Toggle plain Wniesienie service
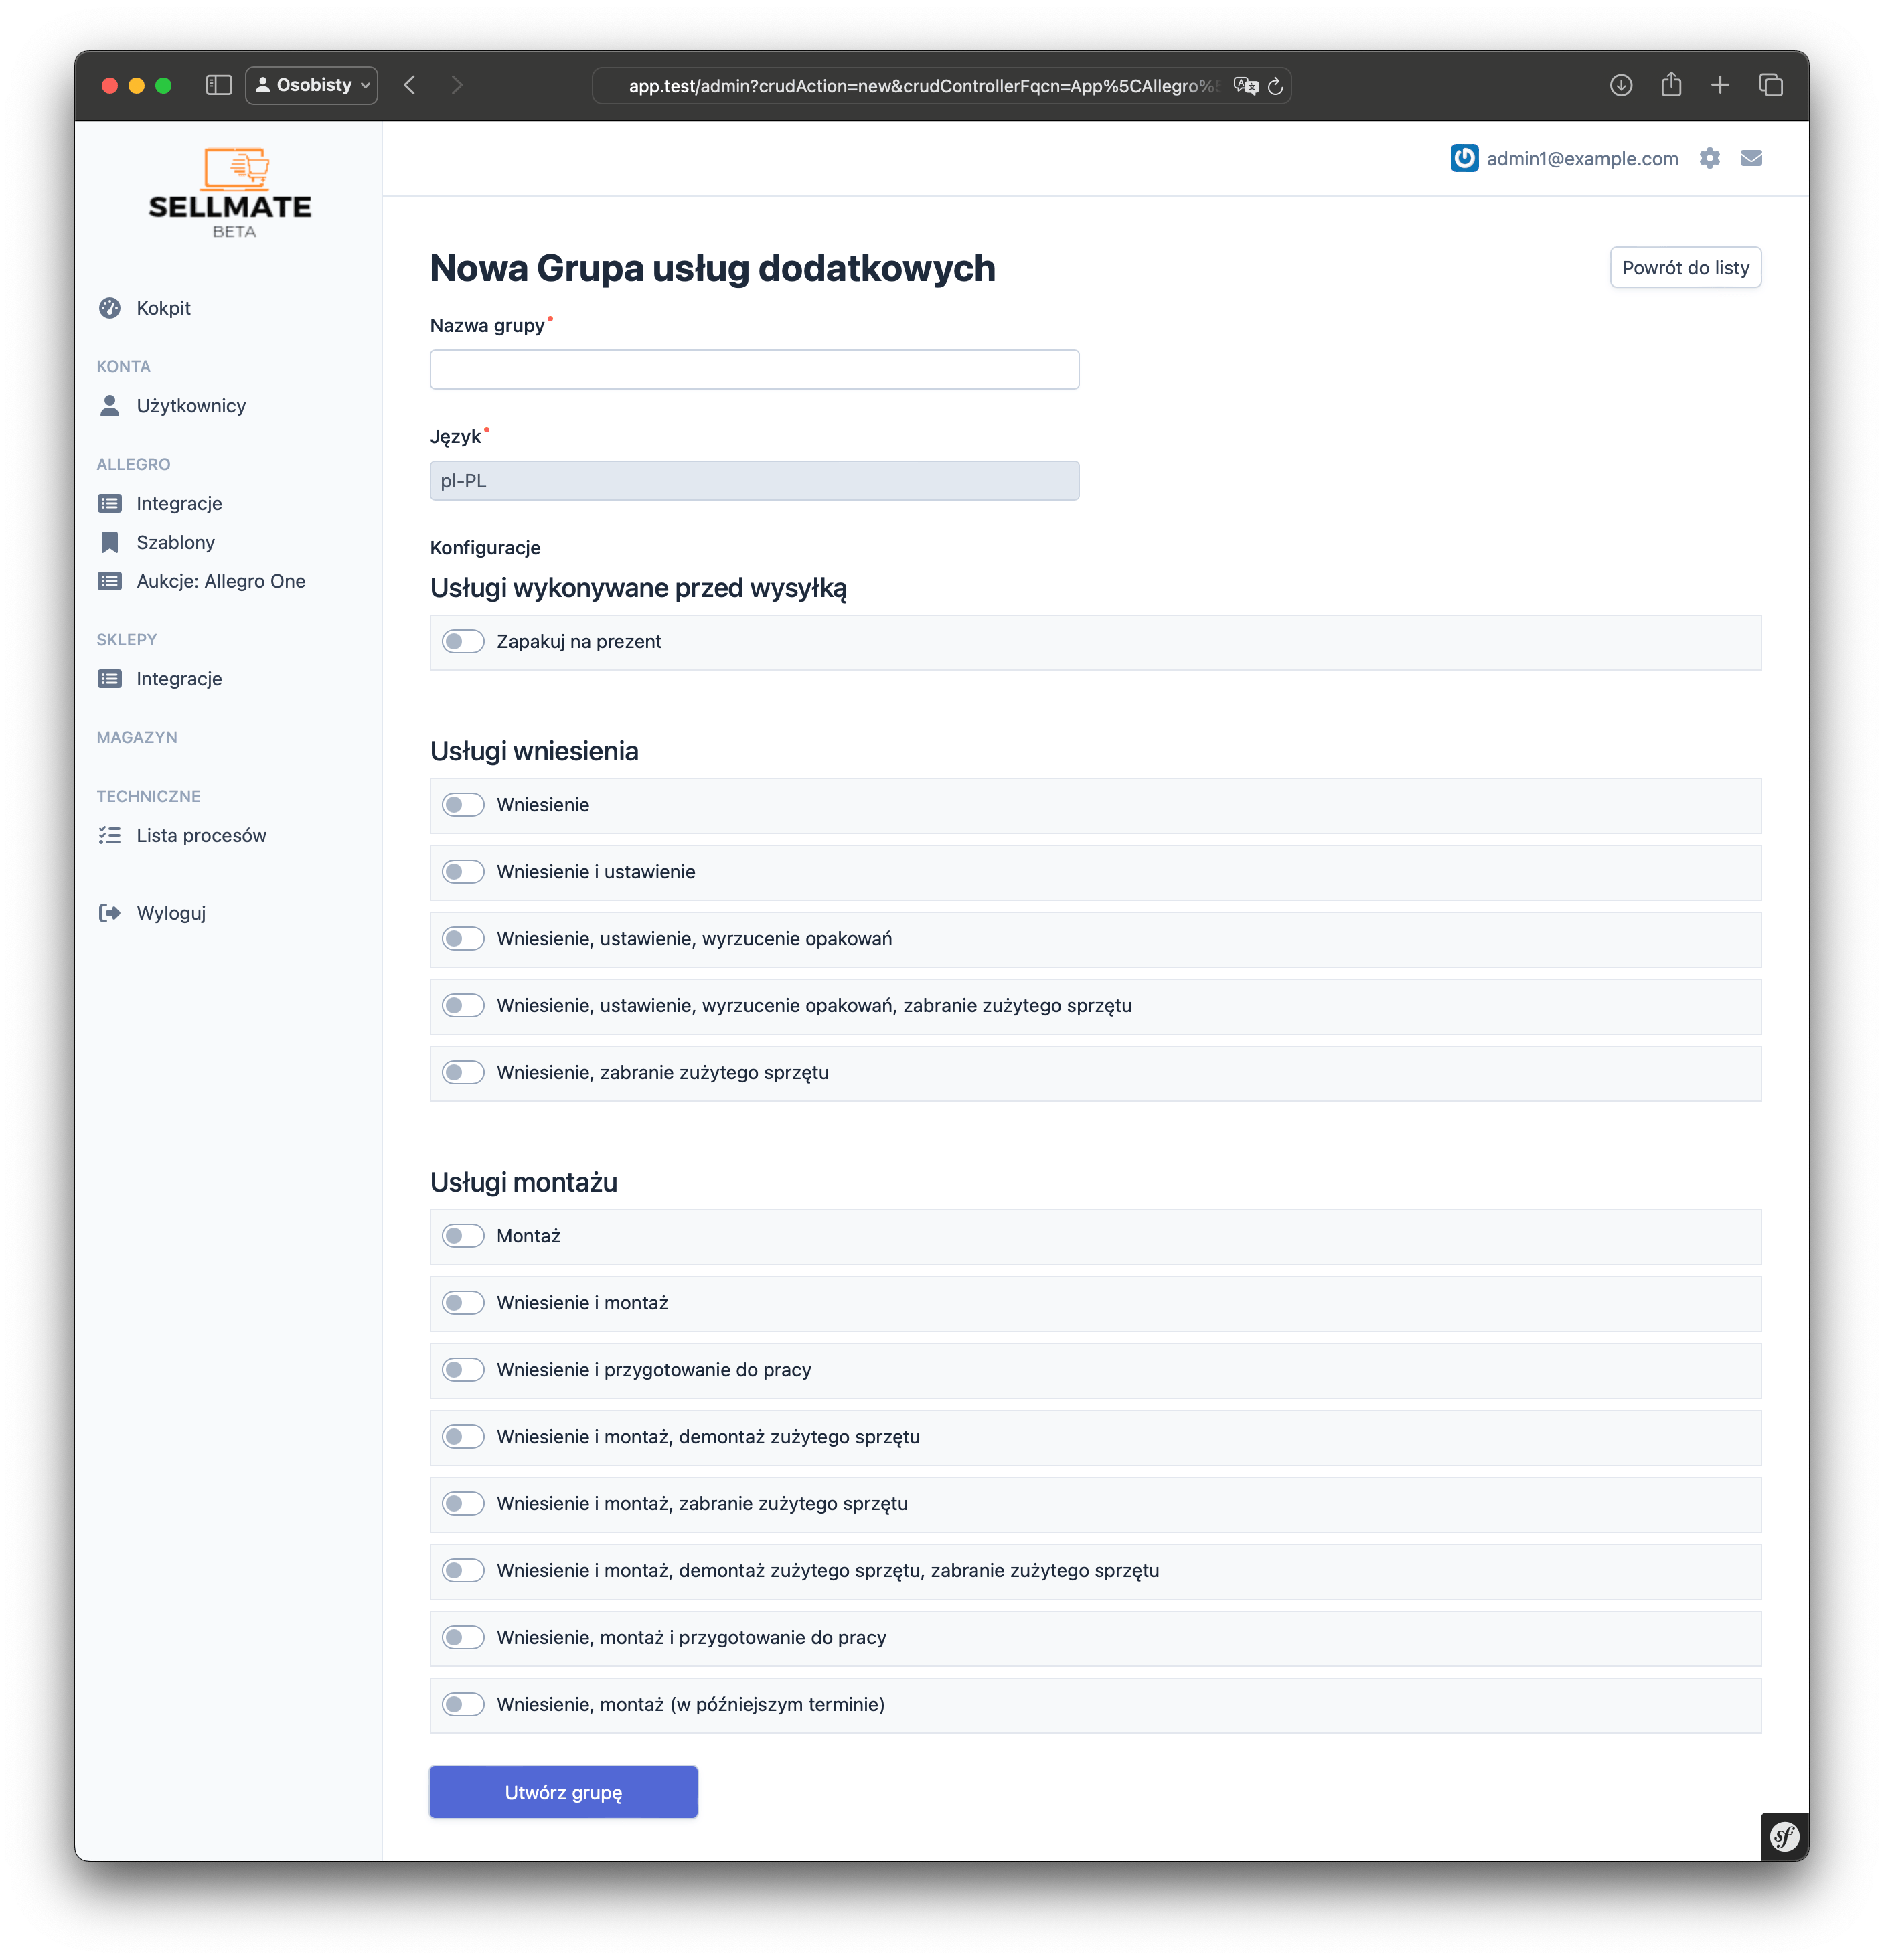Viewport: 1884px width, 1960px height. pyautogui.click(x=463, y=805)
